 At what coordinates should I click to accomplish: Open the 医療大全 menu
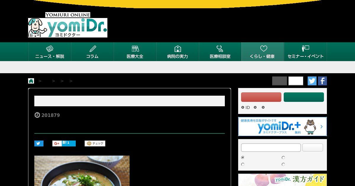pyautogui.click(x=135, y=52)
